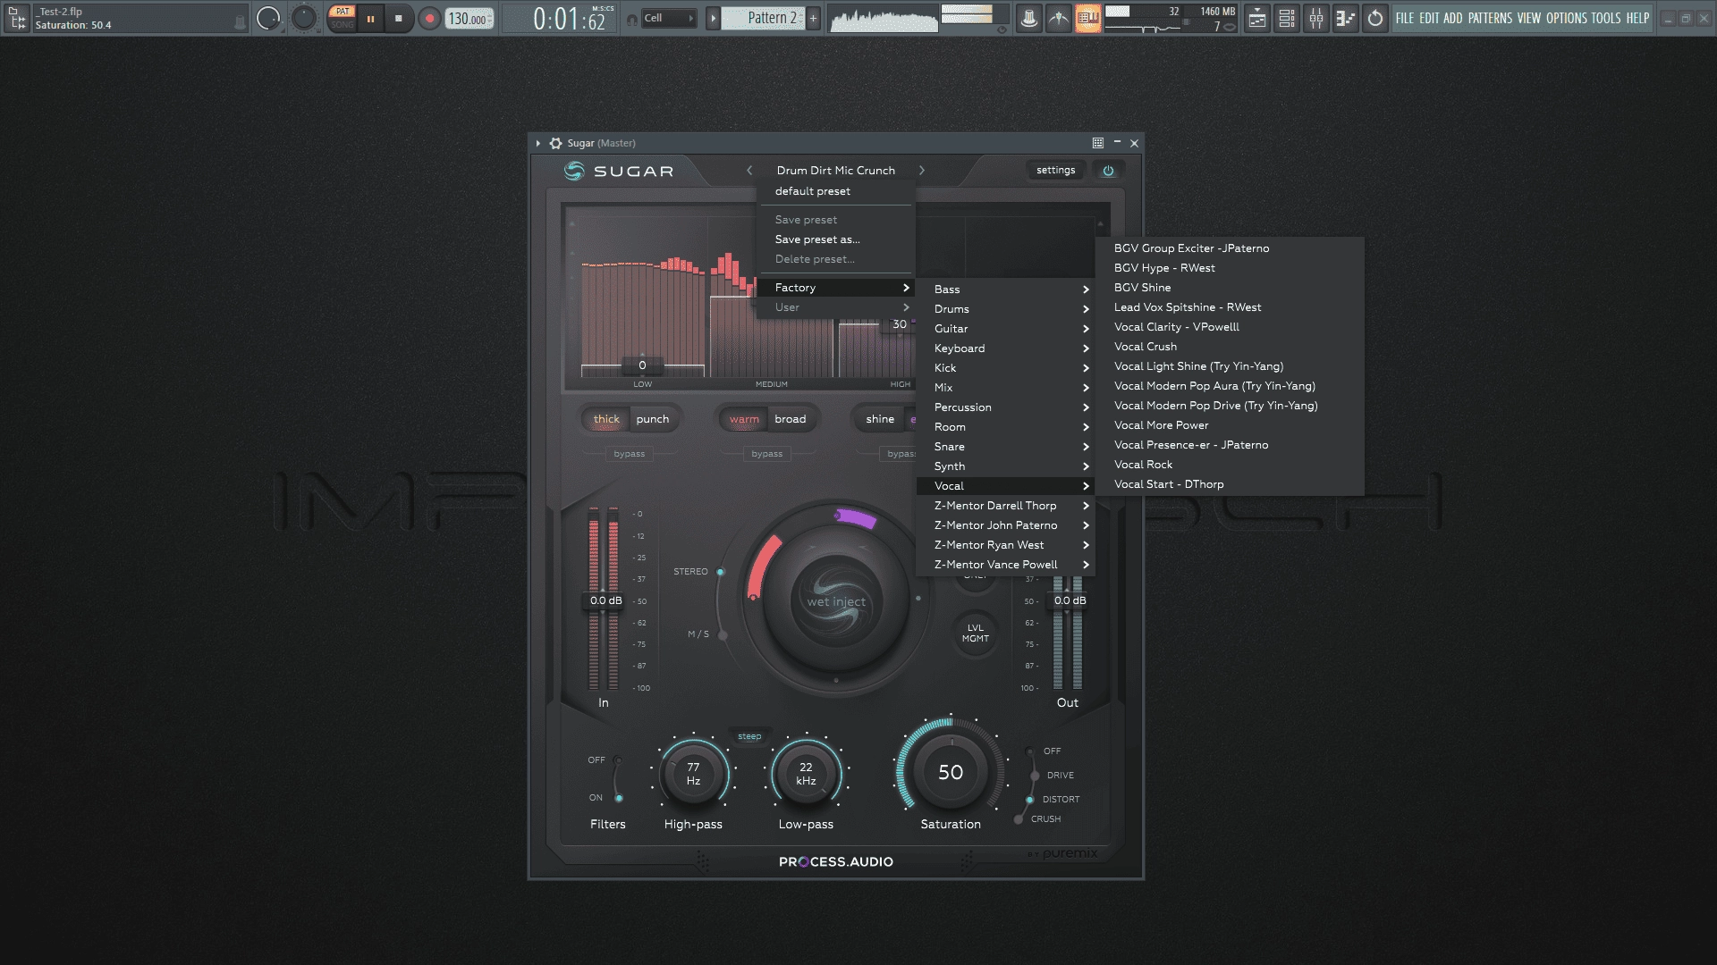This screenshot has height=965, width=1717.
Task: Click the Low-pass 22 kHz knob
Action: click(806, 774)
